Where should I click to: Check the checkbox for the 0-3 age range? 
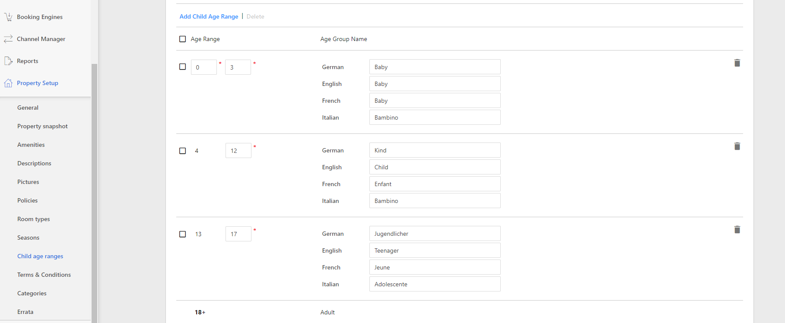click(x=183, y=66)
